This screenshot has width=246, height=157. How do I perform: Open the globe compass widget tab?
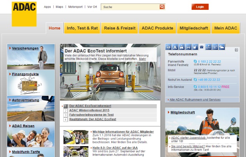[168, 47]
